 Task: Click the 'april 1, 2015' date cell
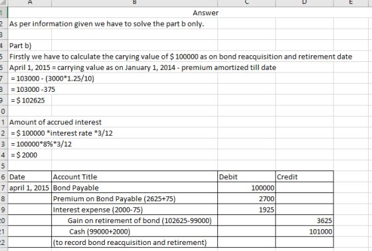pyautogui.click(x=30, y=188)
